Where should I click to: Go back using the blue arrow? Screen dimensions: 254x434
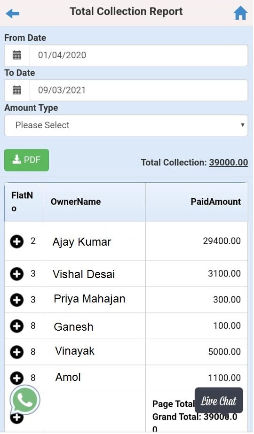tap(13, 13)
